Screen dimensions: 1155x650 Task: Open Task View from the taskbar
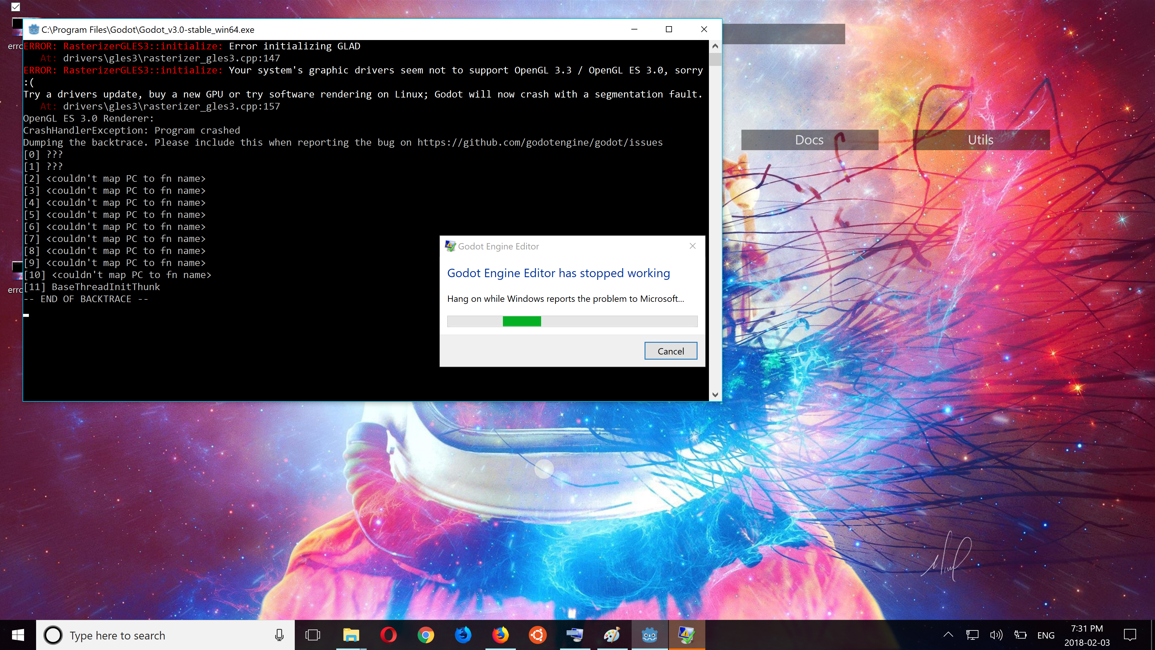[x=313, y=635]
